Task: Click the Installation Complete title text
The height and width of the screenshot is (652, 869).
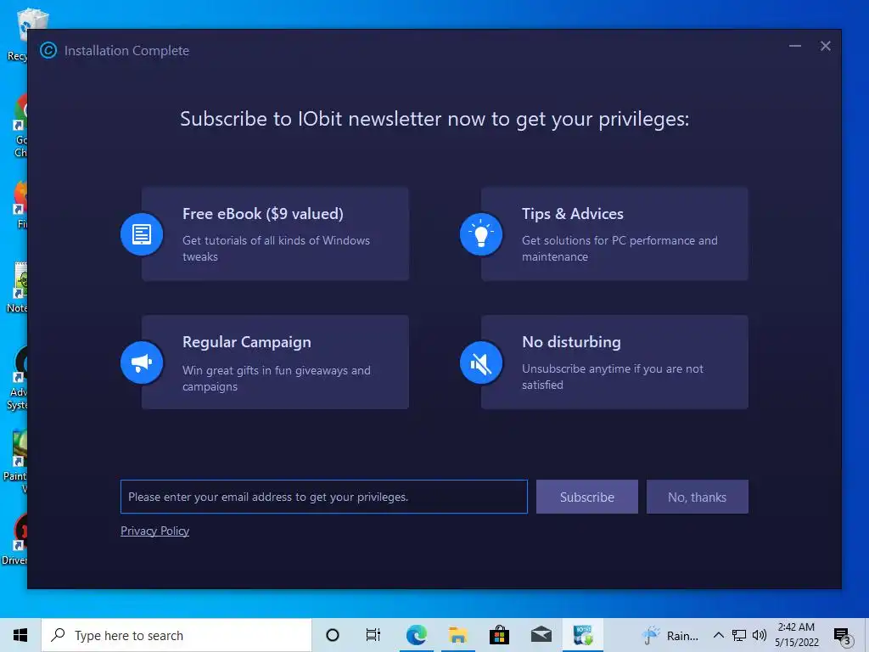Action: (x=126, y=50)
